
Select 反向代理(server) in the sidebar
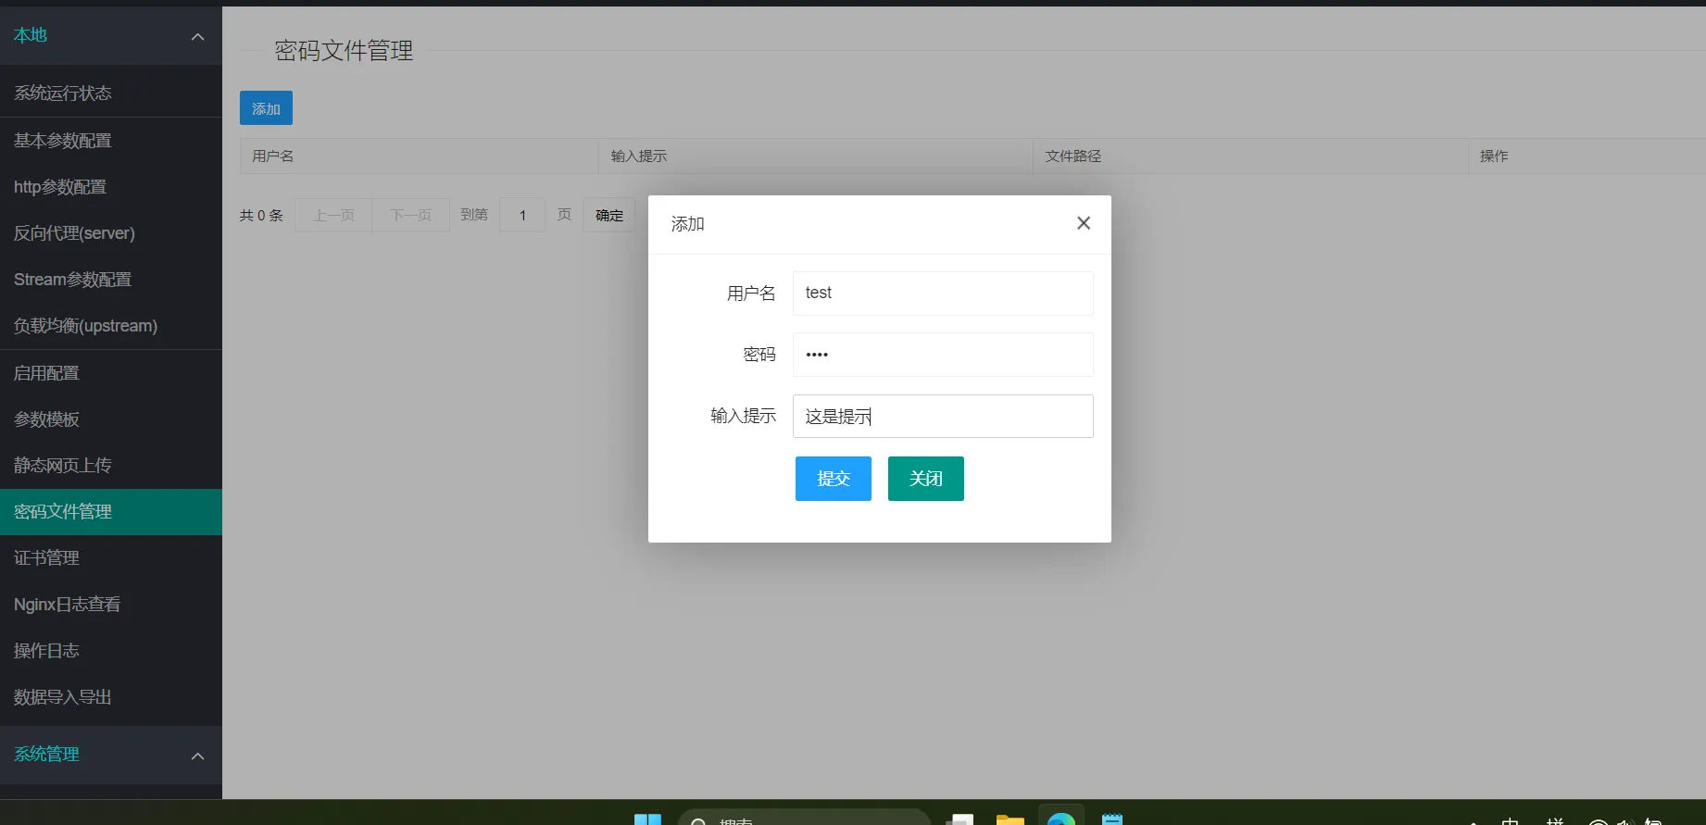111,233
